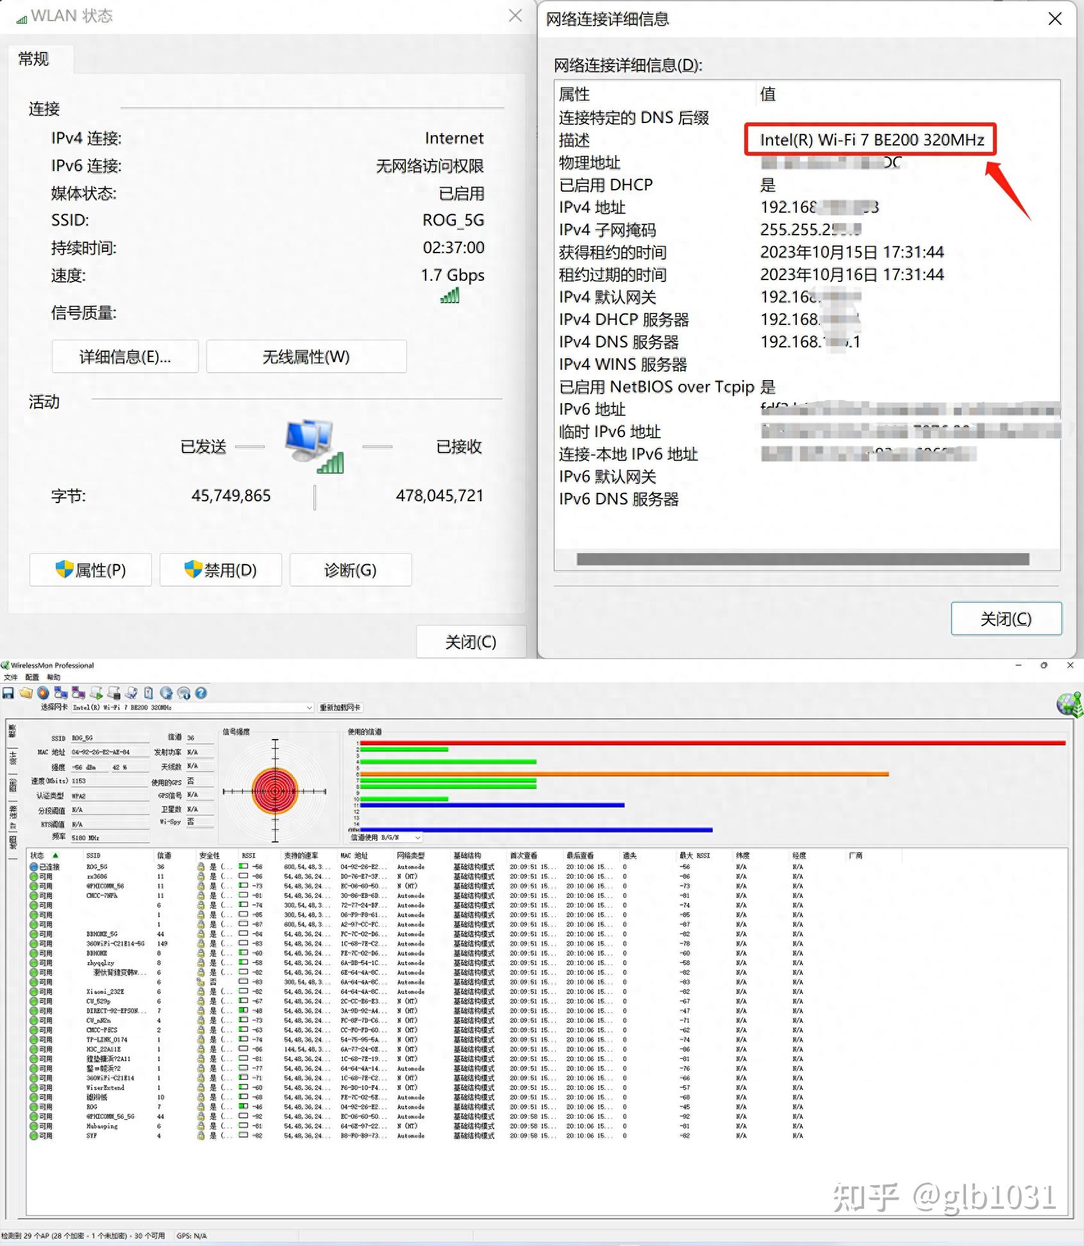Image resolution: width=1084 pixels, height=1246 pixels.
Task: Click the blue networked computers toolbar icon
Action: pyautogui.click(x=61, y=693)
